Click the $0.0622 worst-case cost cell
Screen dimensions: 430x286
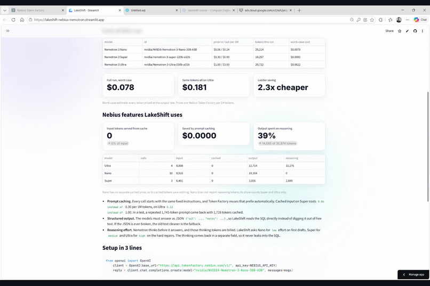click(307, 64)
